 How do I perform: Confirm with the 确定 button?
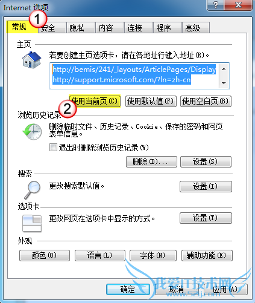click(x=128, y=290)
